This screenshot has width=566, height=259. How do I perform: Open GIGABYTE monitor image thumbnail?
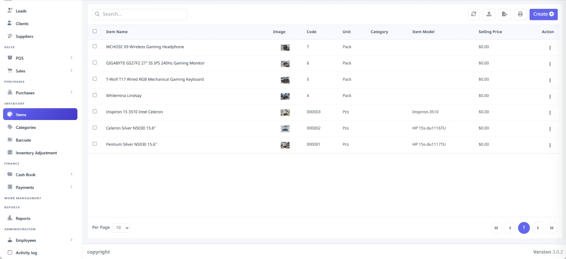coord(285,64)
